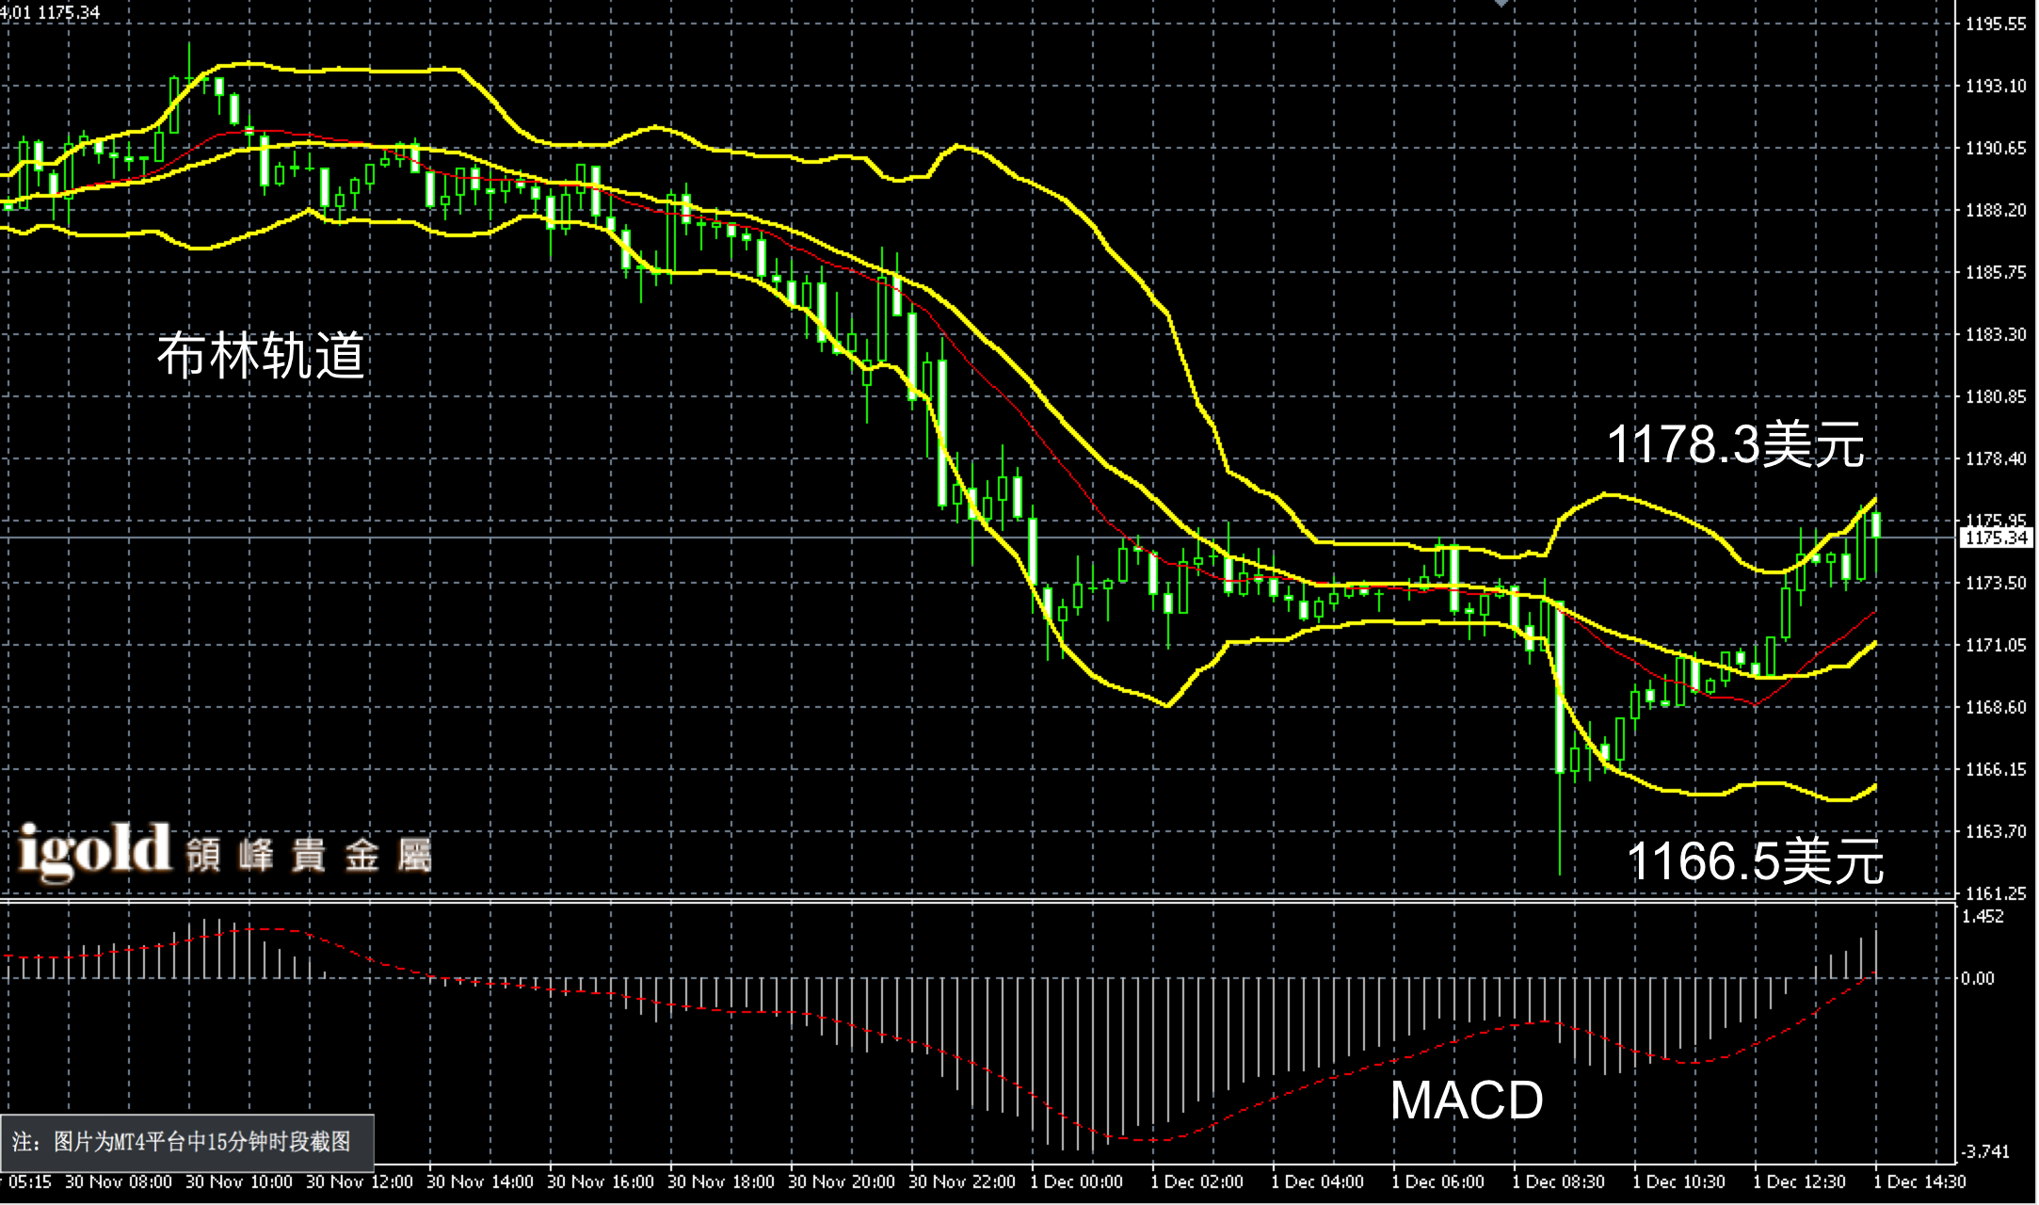Click the 1166.5美元 annotation
This screenshot has height=1205, width=2039.
tap(1755, 860)
